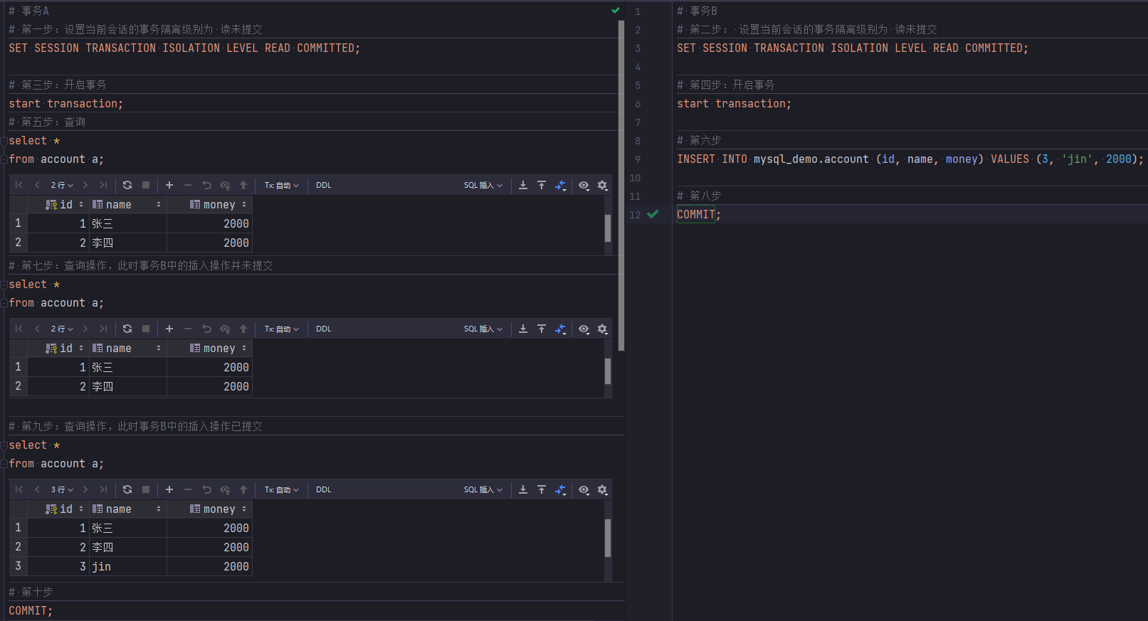The height and width of the screenshot is (621, 1148).
Task: Collapse fold marker at 第五步 select statement
Action: coord(4,141)
